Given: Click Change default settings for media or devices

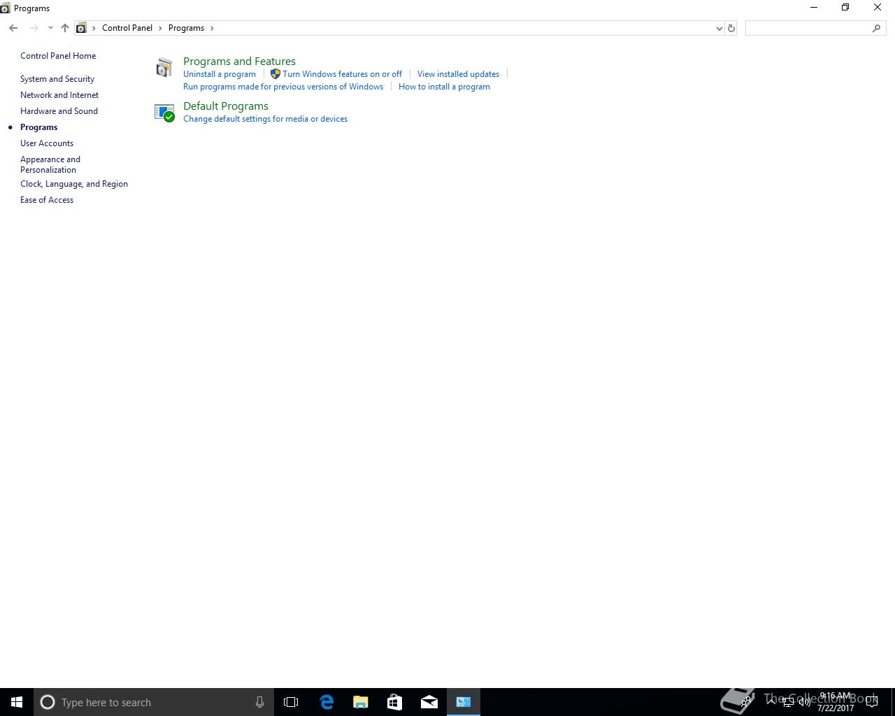Looking at the screenshot, I should [x=265, y=119].
